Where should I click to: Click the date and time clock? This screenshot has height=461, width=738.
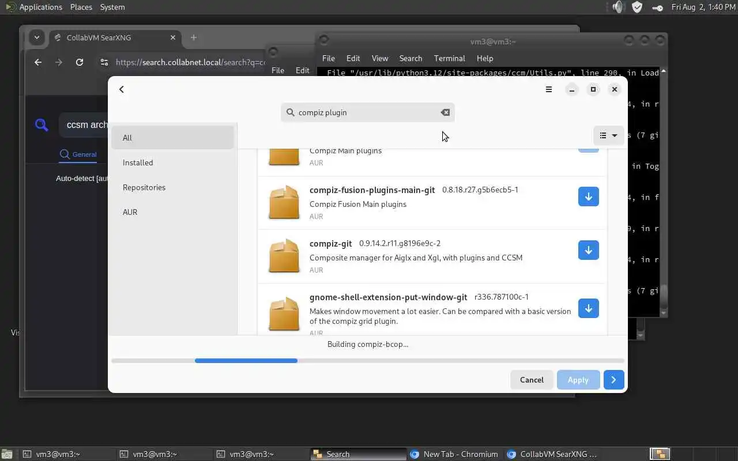coord(703,7)
